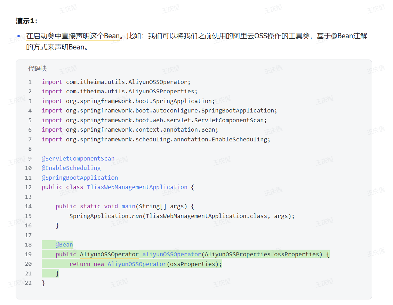The width and height of the screenshot is (393, 305).
Task: Click the highlighted @Bean annotation on line 18
Action: (64, 244)
